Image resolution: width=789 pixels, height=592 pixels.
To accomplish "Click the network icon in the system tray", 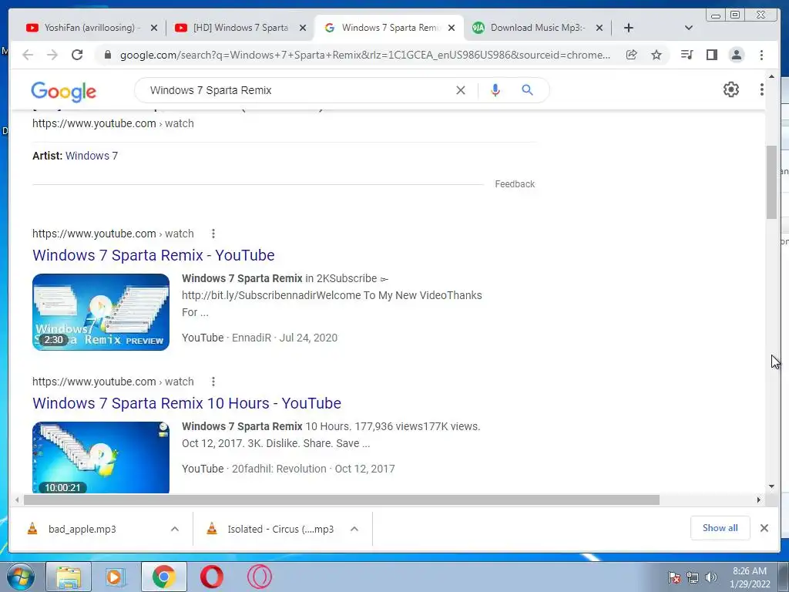I will [693, 577].
